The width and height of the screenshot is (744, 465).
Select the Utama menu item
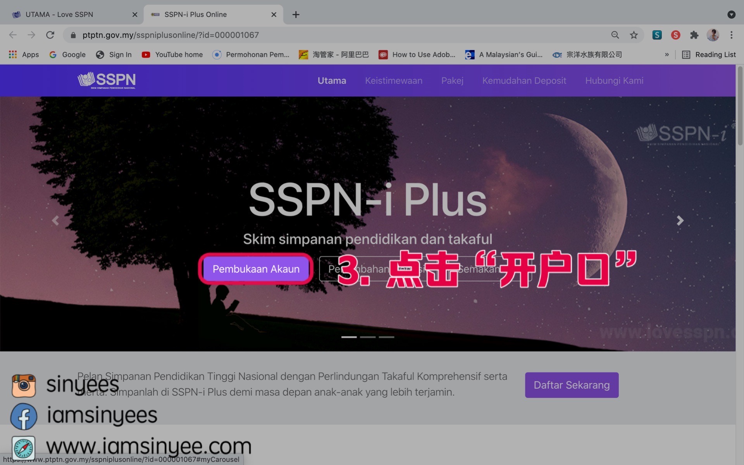[332, 81]
